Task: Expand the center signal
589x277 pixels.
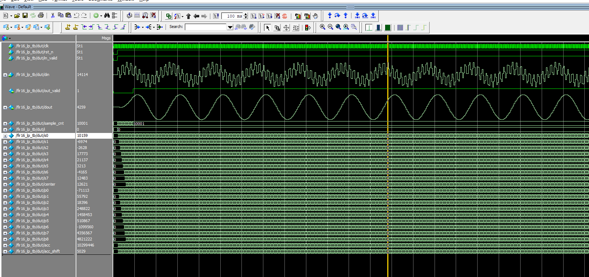Action: point(5,185)
